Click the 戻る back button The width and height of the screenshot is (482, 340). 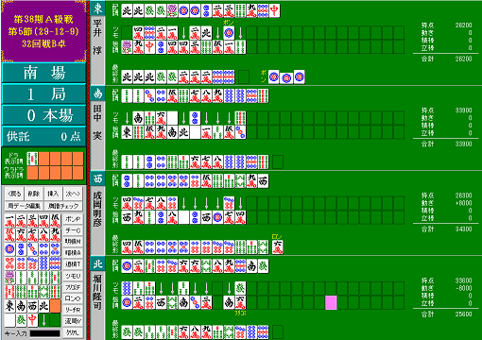[14, 194]
